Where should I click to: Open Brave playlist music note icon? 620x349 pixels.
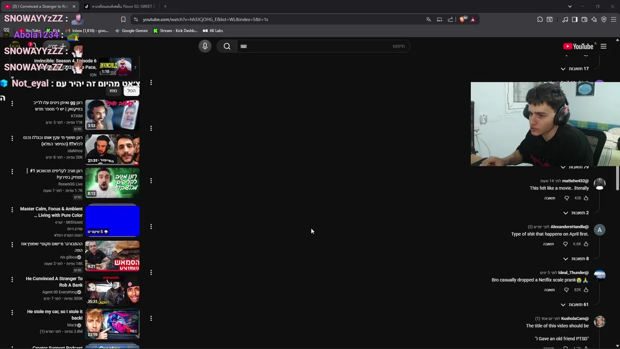point(565,19)
